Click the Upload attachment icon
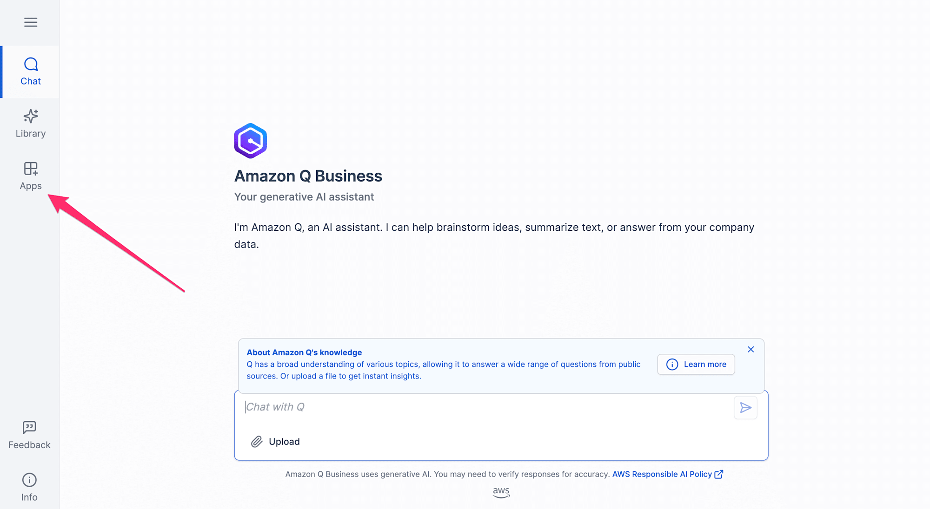The width and height of the screenshot is (930, 509). point(255,441)
